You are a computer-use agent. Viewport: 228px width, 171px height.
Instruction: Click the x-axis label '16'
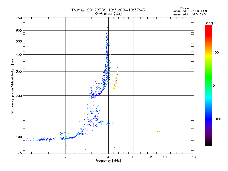point(194,157)
